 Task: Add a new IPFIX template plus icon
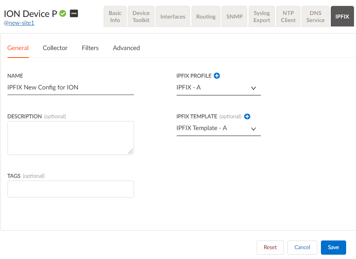pos(247,116)
